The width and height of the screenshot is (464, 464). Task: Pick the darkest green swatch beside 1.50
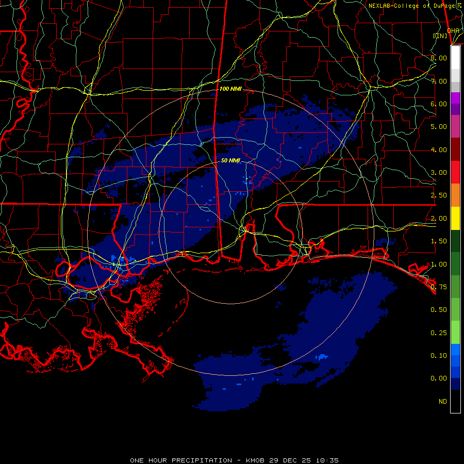tap(455, 241)
